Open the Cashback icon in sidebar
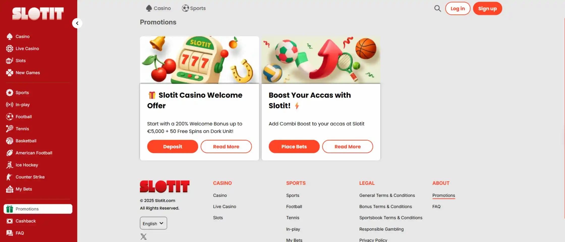Viewport: 565px width, 242px height. (x=10, y=221)
